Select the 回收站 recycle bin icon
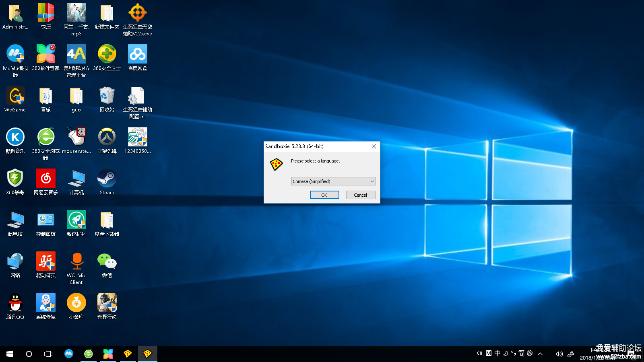The height and width of the screenshot is (362, 644). point(107,96)
